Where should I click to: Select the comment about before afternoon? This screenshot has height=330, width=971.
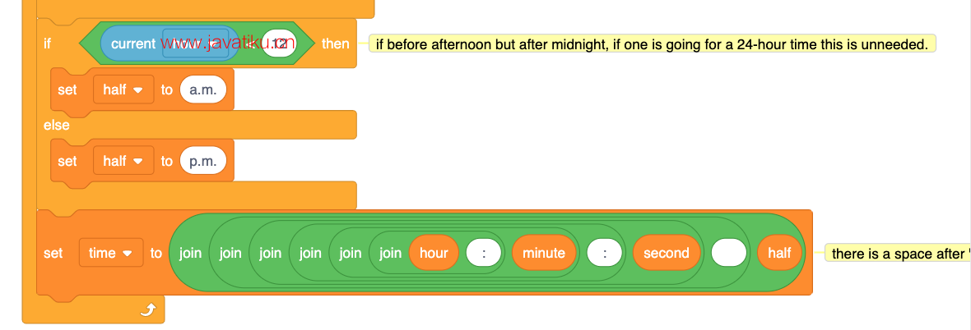(x=652, y=44)
